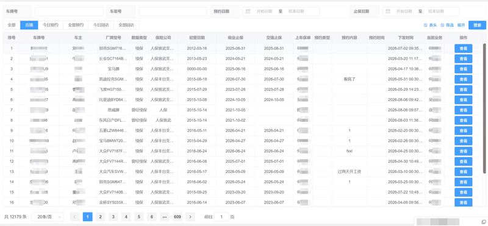Click the 商业止保 column header
The width and height of the screenshot is (488, 226).
pos(235,38)
